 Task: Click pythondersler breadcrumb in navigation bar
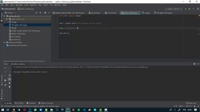tap(8, 9)
